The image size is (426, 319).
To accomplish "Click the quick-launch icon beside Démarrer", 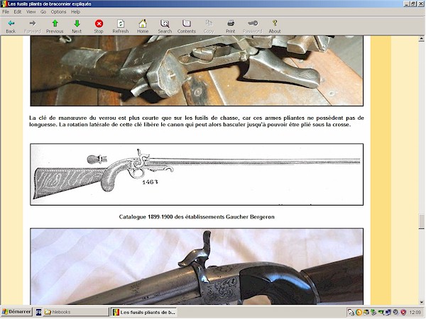I will [38, 312].
